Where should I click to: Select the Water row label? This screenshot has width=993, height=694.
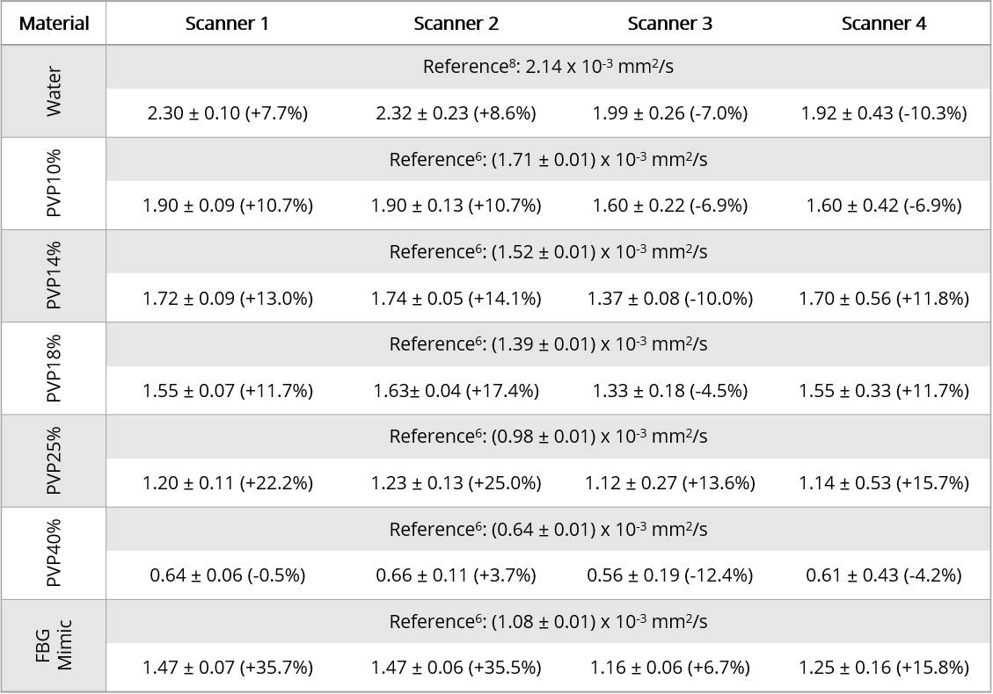[55, 92]
